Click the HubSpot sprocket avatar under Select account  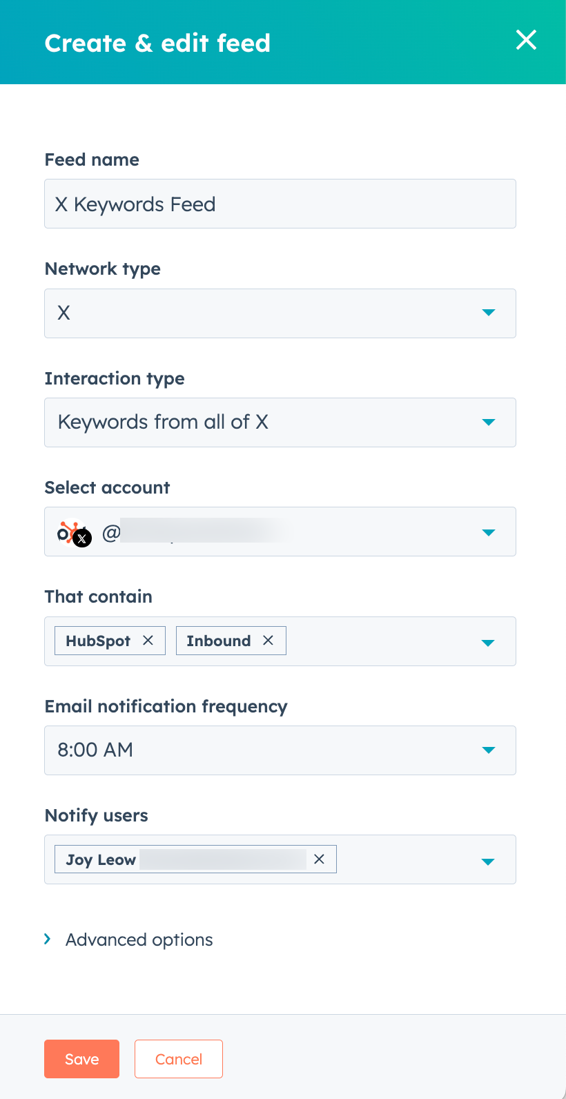tap(69, 530)
